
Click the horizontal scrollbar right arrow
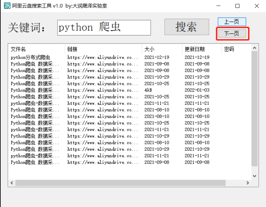coord(248,183)
